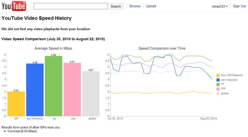The width and height of the screenshot is (248, 137).
Task: Click blue san francisco legend swatch
Action: click(218, 80)
